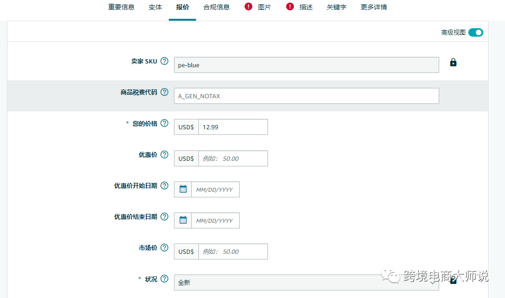Click the red alert icon beside 描述 tab

[290, 7]
